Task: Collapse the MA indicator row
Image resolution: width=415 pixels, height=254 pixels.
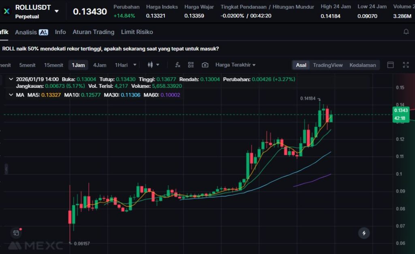Action: coord(11,95)
